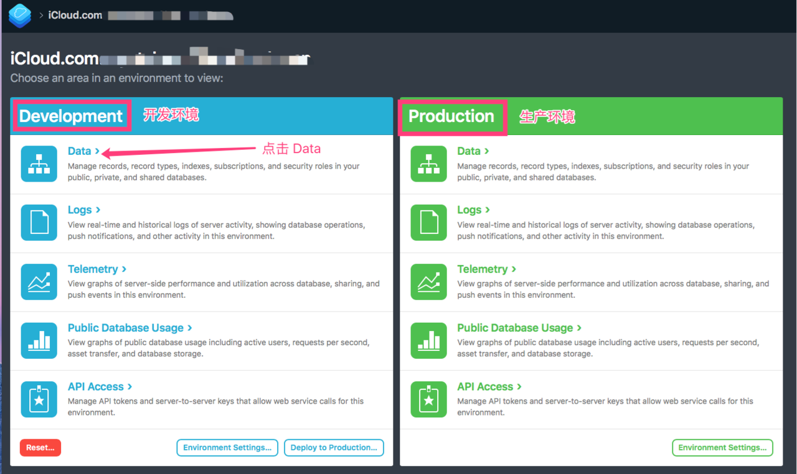The height and width of the screenshot is (474, 797).
Task: Click the Production Logs description text
Action: (606, 231)
